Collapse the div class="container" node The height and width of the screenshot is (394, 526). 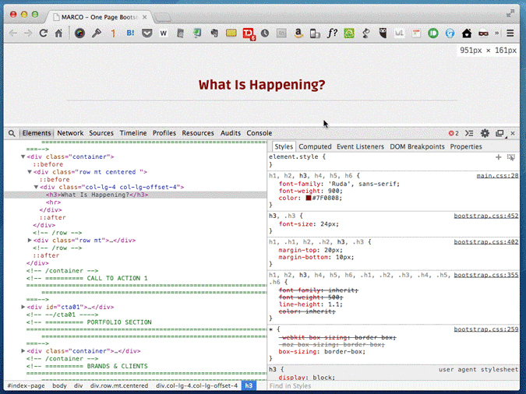(23, 157)
